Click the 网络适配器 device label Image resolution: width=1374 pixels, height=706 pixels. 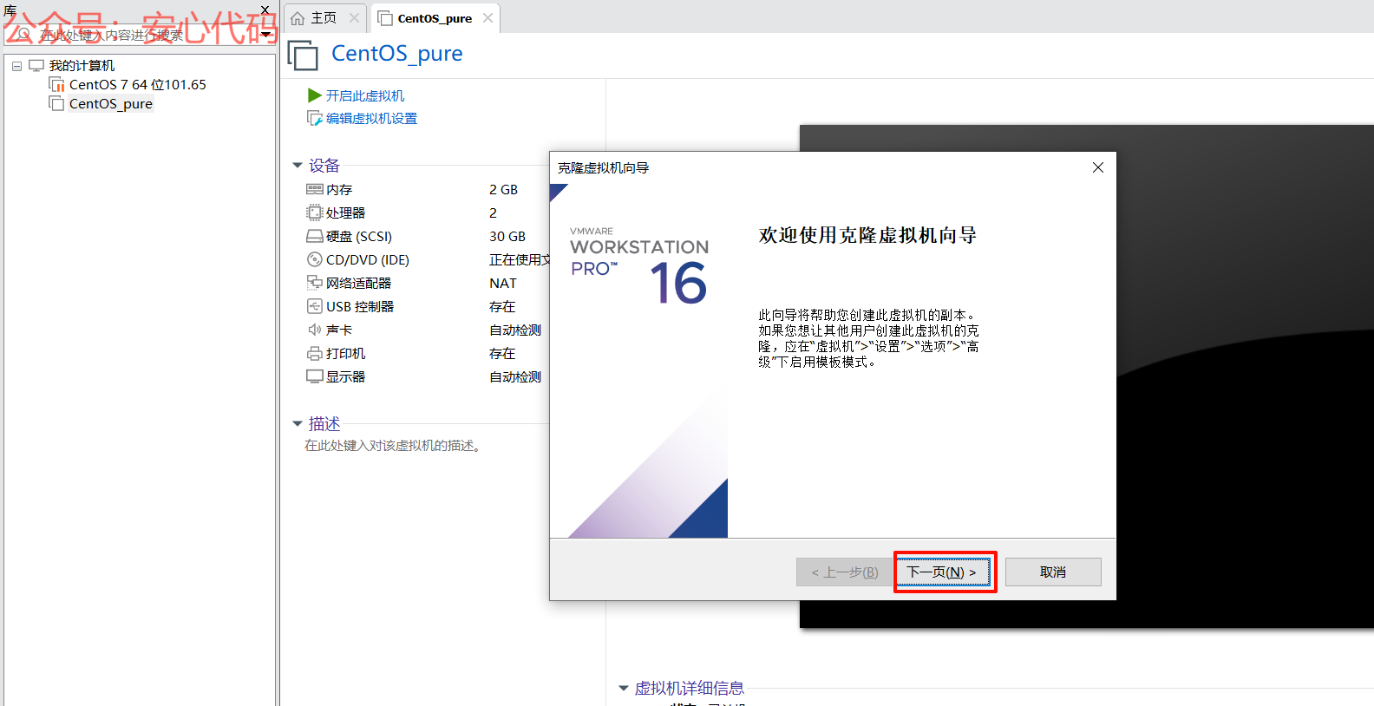coord(359,283)
